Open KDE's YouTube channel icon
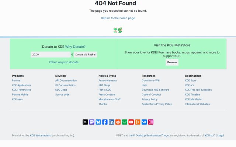 tap(131, 122)
